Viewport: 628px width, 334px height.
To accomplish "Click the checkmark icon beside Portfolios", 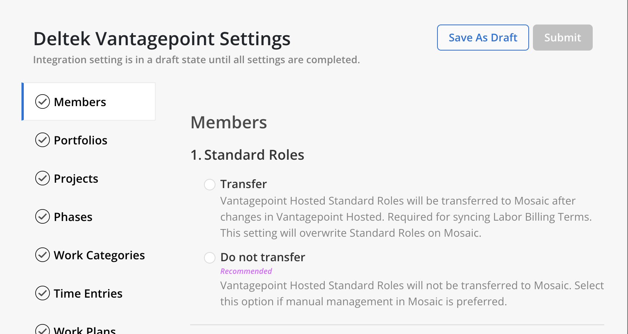I will pos(43,140).
